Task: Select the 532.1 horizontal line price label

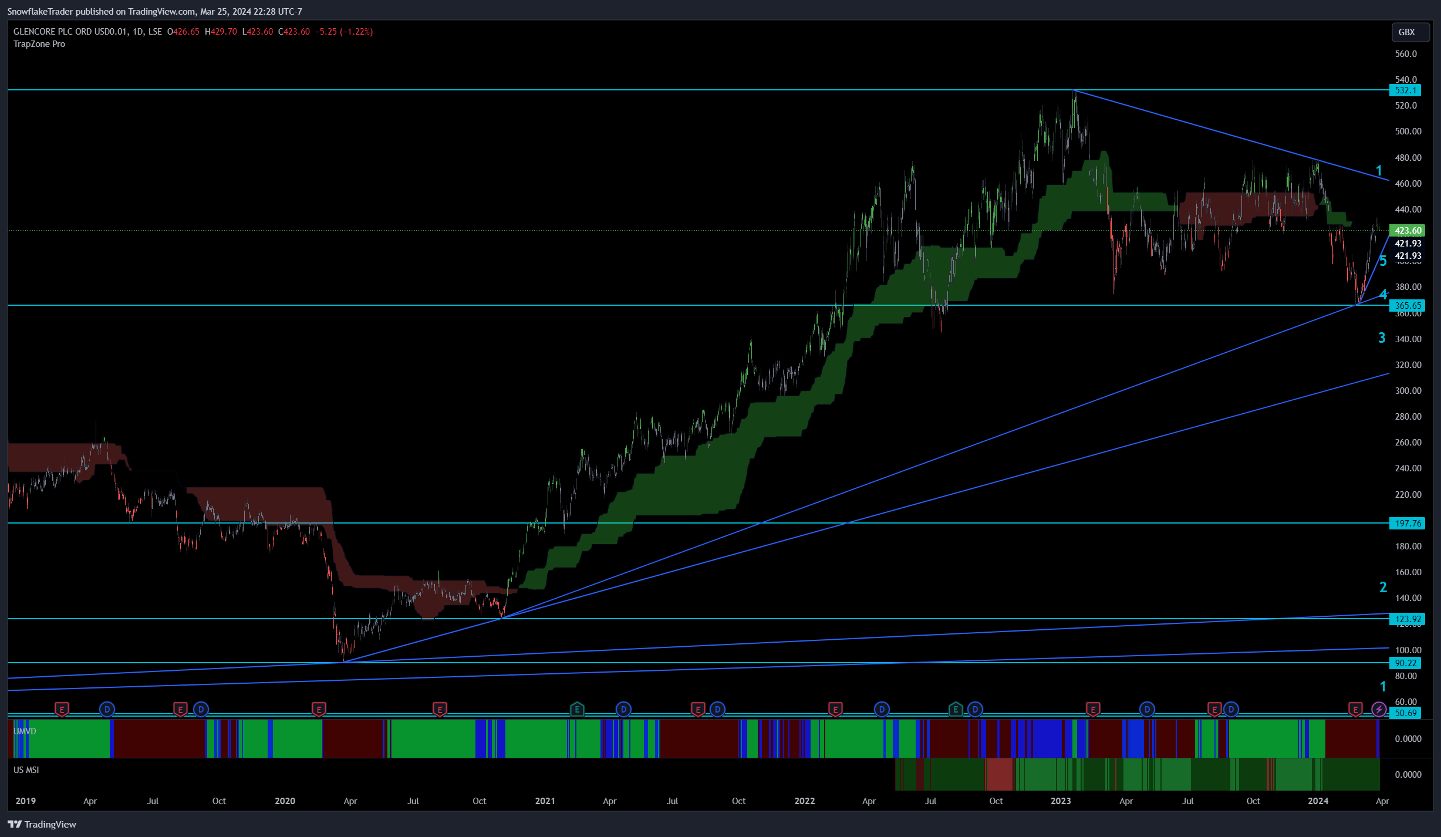Action: tap(1405, 90)
